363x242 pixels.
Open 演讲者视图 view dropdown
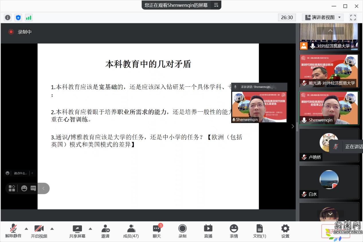pos(323,17)
